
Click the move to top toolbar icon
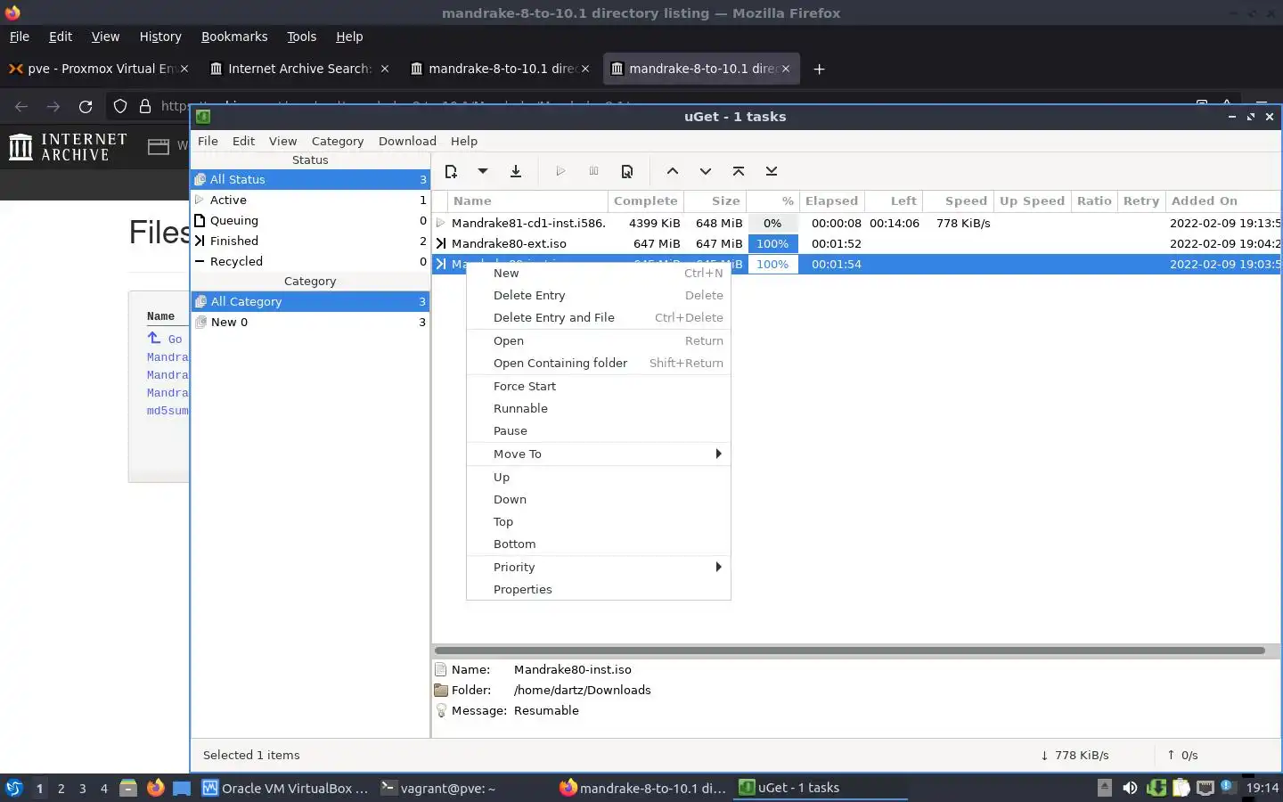tap(739, 171)
